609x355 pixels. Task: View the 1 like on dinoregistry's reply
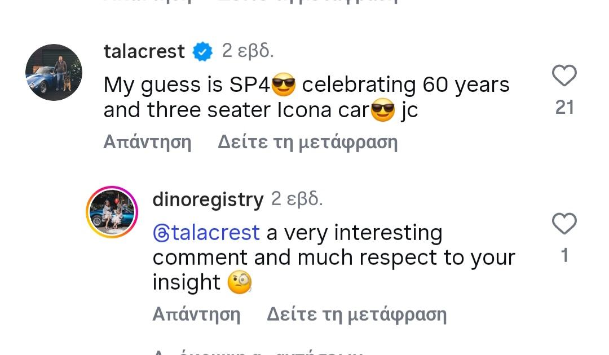tap(564, 256)
